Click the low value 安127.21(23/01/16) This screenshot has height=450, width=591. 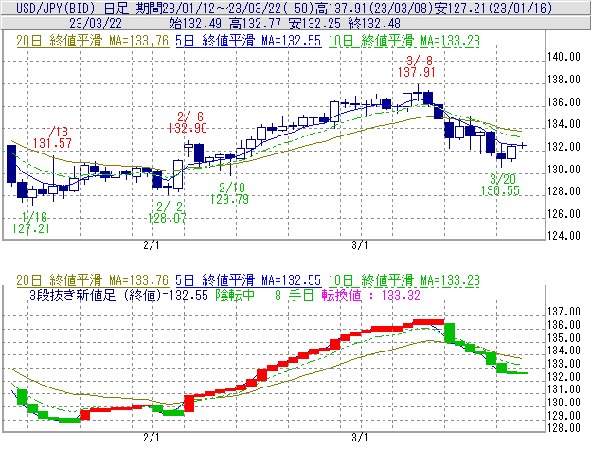pos(493,8)
